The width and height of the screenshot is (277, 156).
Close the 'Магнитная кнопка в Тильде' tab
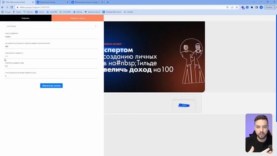click(102, 2)
